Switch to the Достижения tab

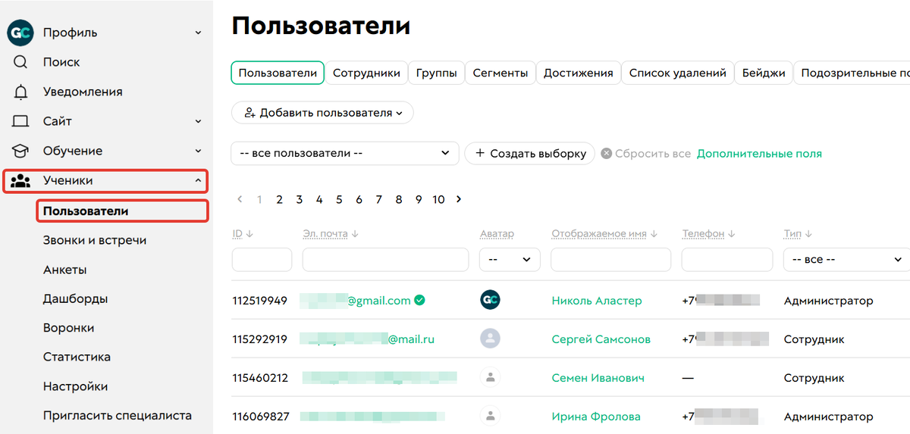point(579,73)
